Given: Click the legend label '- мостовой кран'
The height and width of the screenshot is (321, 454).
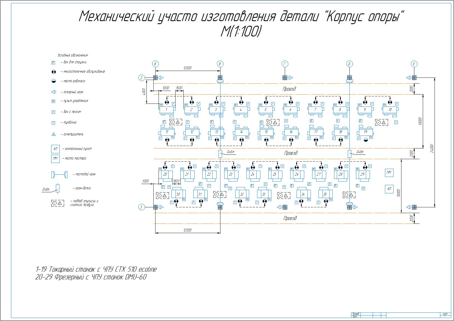Looking at the screenshot, I should pyautogui.click(x=84, y=174).
